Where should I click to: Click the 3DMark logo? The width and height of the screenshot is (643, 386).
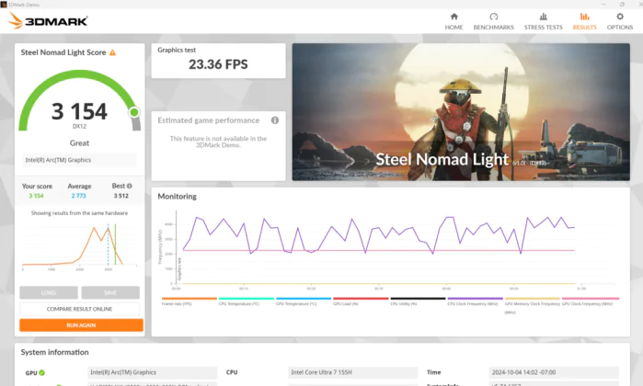point(48,20)
